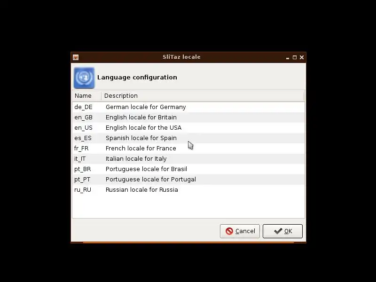This screenshot has height=282, width=376.
Task: Close the SliTaz locale window
Action: click(x=302, y=57)
